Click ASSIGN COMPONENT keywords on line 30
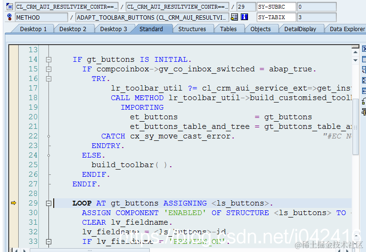Screen dimensions: 366x252 120,213
